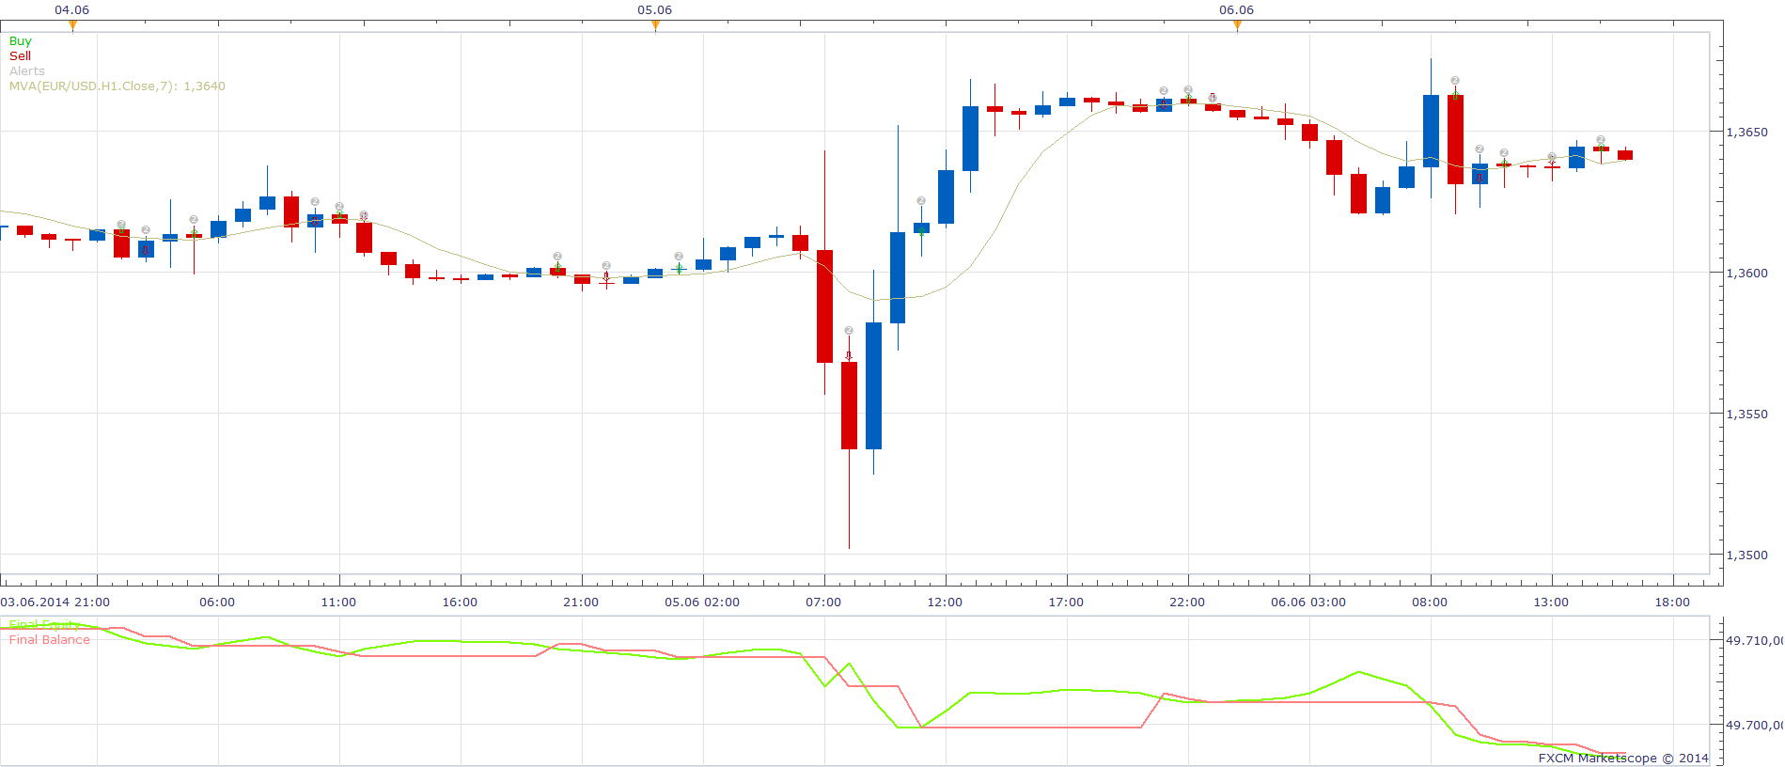
Task: Click the 16:00 time axis label
Action: [460, 603]
